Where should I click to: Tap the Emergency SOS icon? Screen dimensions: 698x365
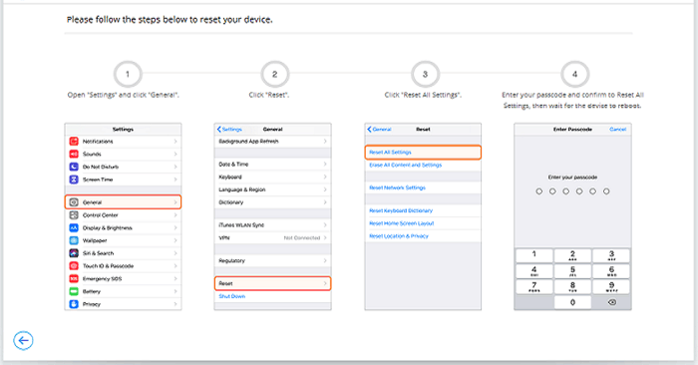tap(74, 278)
